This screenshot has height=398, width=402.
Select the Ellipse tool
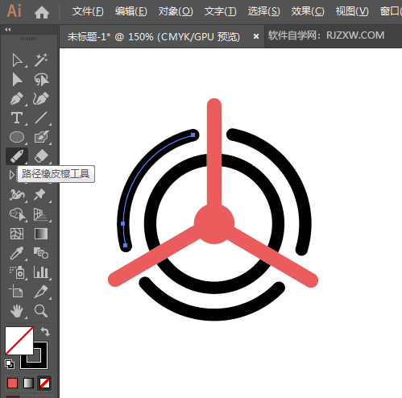[x=17, y=137]
